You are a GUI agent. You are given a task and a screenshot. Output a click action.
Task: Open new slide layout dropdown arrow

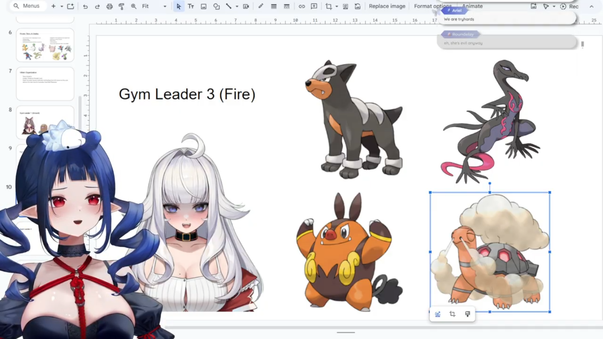pos(62,6)
